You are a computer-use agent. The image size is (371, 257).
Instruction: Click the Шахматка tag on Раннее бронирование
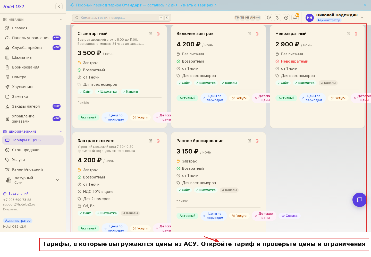pyautogui.click(x=206, y=190)
